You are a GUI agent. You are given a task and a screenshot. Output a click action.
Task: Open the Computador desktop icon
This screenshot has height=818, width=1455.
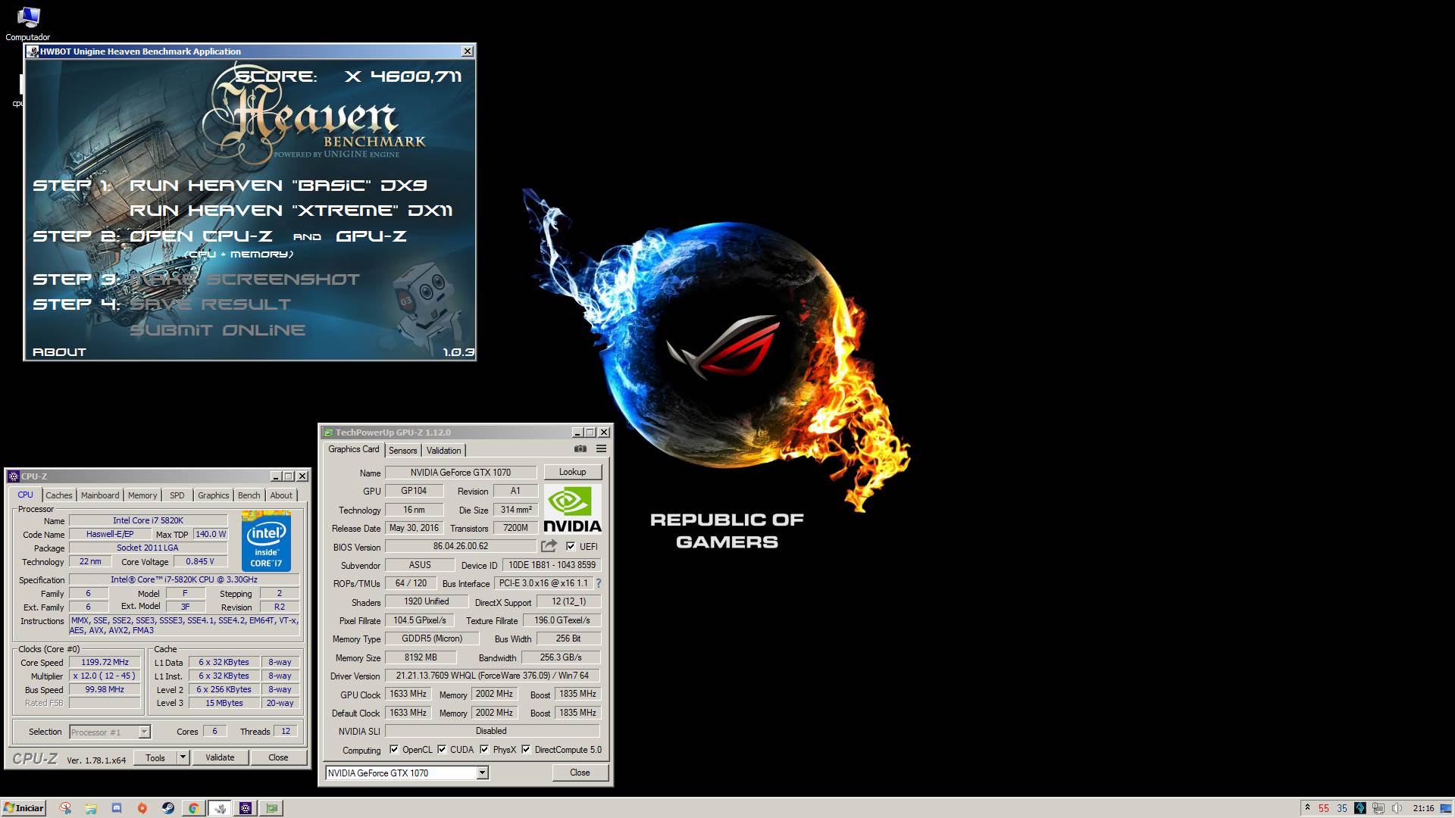tap(28, 23)
